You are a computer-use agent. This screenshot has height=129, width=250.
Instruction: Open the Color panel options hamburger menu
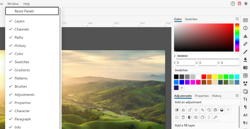click(x=237, y=19)
